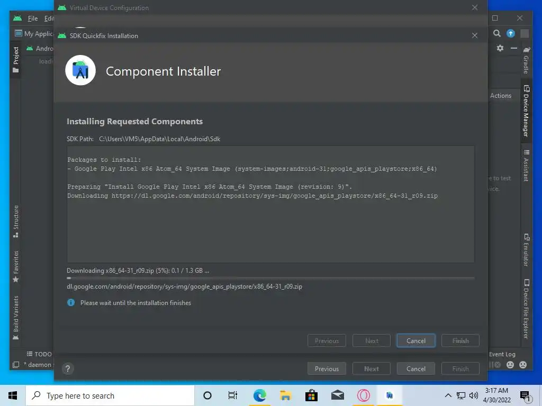The height and width of the screenshot is (406, 542).
Task: Click the Android Studio logo in SDK Quickfix title bar
Action: coord(62,35)
